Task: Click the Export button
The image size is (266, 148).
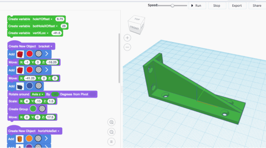Action: coord(237,5)
